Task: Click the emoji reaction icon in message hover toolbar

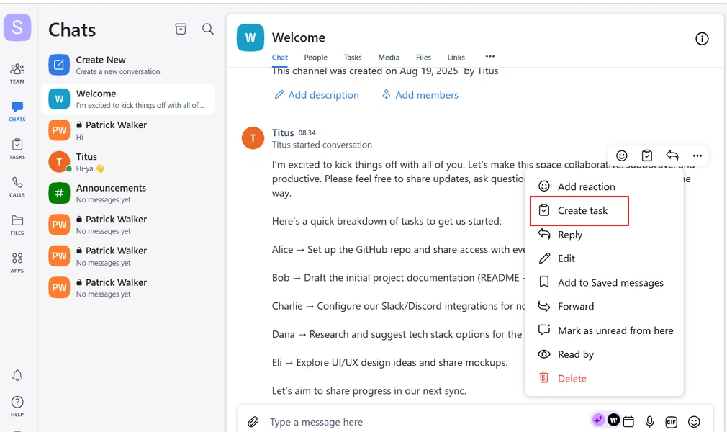Action: (x=622, y=156)
